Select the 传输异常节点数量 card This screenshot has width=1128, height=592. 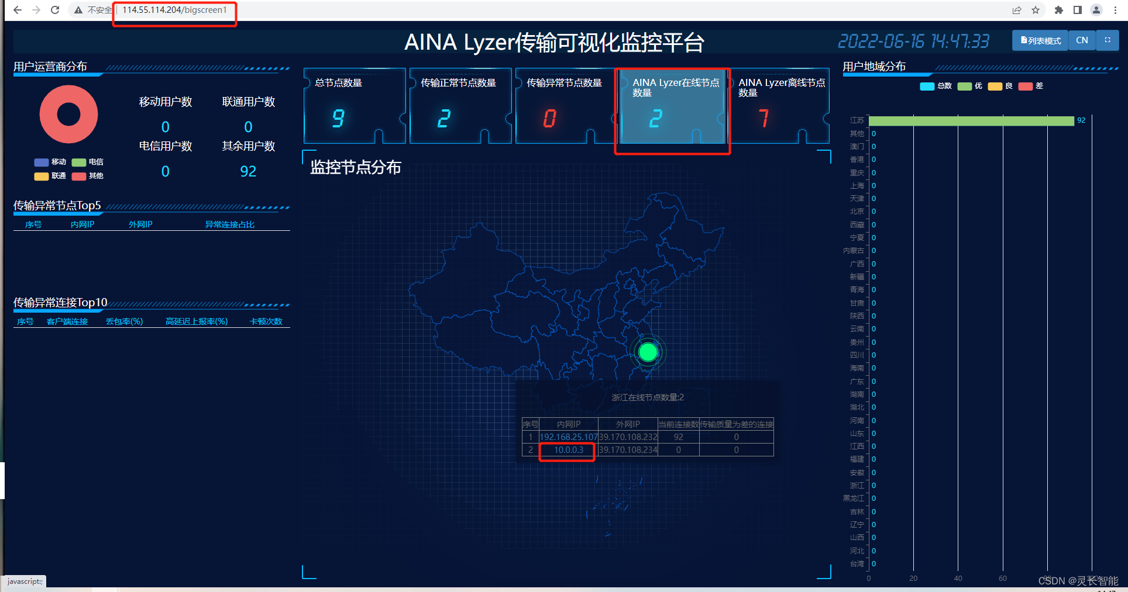(566, 106)
